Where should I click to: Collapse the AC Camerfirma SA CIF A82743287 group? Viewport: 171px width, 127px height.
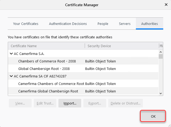pyautogui.click(x=11, y=76)
